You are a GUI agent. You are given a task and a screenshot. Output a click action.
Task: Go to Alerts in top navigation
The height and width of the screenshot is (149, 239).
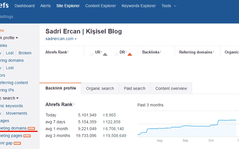tap(45, 6)
